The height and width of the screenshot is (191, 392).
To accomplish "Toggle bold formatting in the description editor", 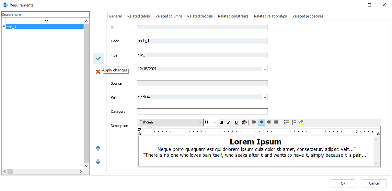I will (x=222, y=122).
